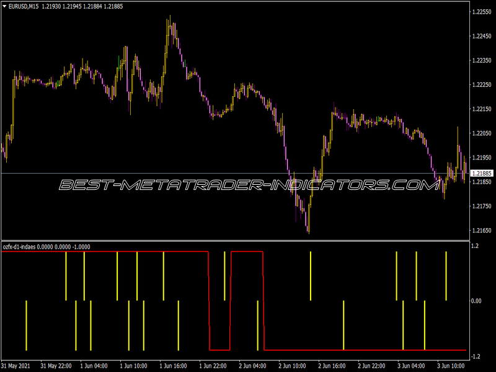This screenshot has height=372, width=496.
Task: Click the 2 Jun 10:00 time label
Action: click(x=292, y=366)
